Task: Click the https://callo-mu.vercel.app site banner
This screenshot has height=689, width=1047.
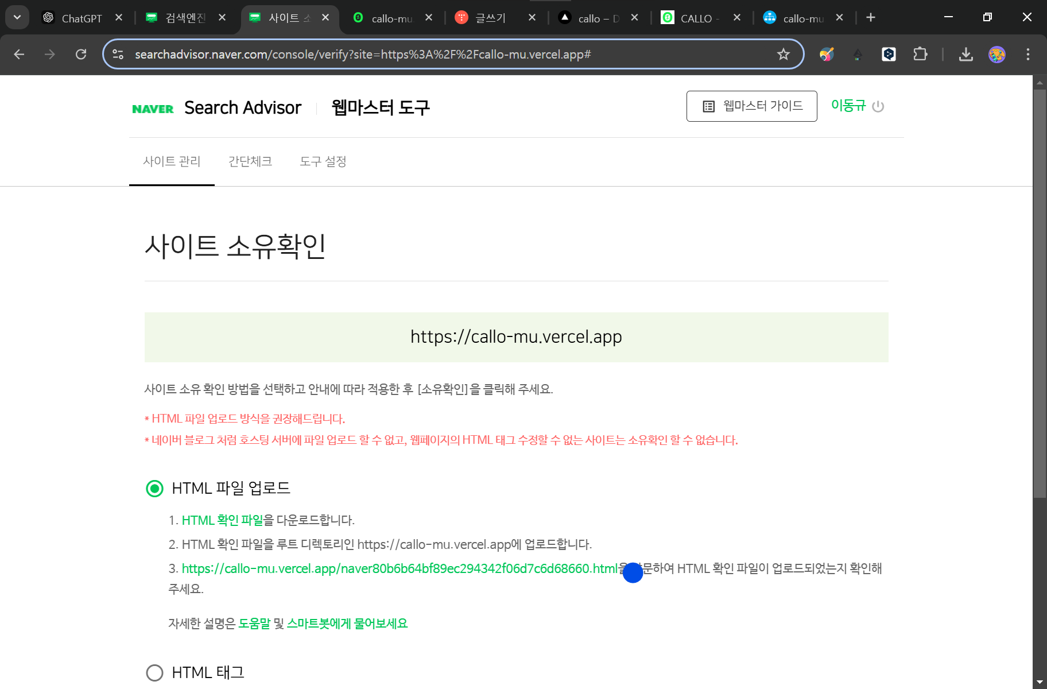Action: click(516, 337)
